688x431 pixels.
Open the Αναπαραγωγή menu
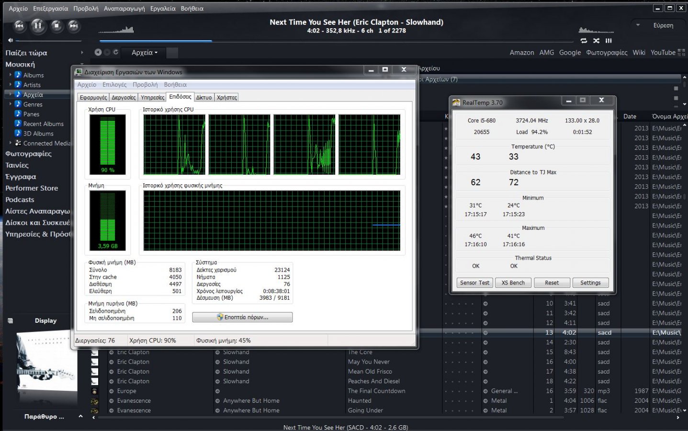(124, 9)
